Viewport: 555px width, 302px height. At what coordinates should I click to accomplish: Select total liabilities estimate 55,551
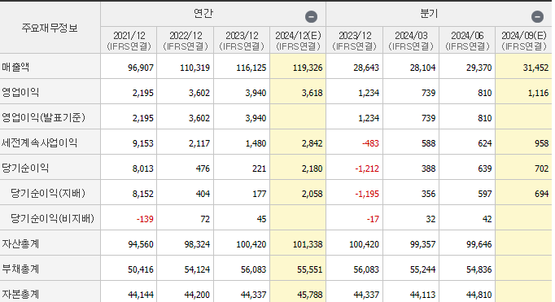(310, 269)
